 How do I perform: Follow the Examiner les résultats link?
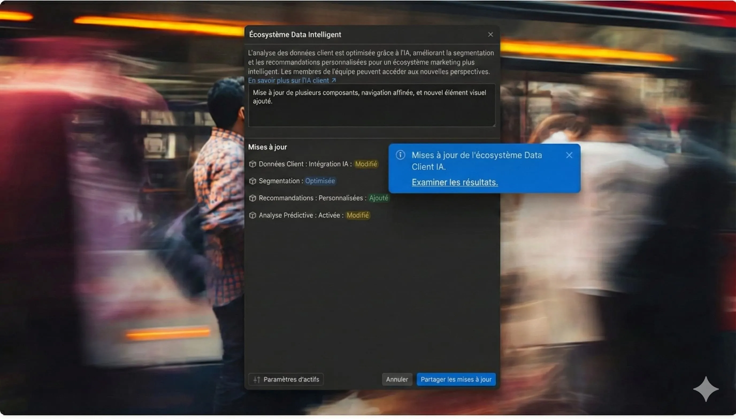[454, 182]
